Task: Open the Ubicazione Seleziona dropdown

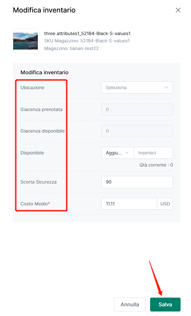Action: pos(137,87)
